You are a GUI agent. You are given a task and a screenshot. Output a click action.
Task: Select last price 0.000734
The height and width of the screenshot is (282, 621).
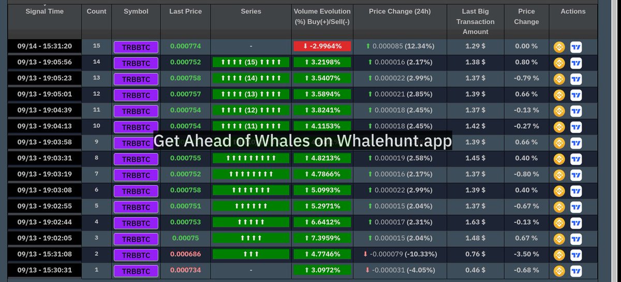(185, 271)
